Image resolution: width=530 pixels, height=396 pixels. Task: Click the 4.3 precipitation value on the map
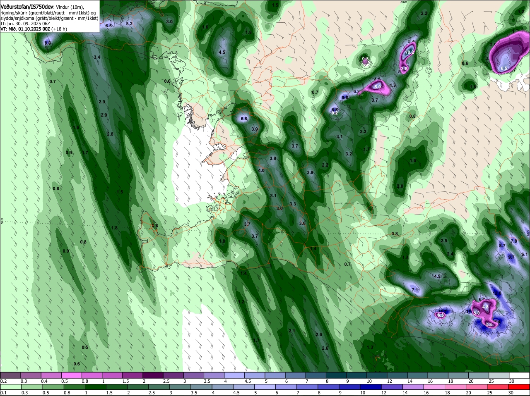pos(393,86)
